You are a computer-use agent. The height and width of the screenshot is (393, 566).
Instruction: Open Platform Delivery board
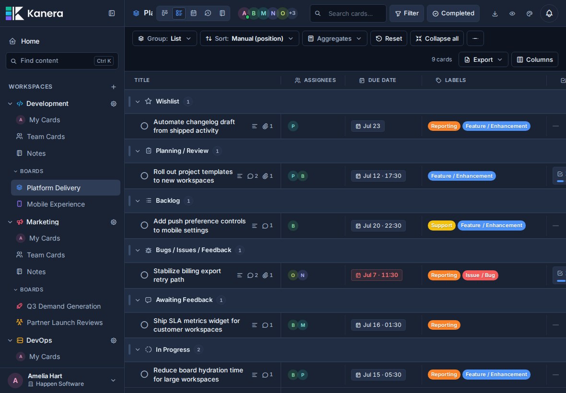coord(66,188)
